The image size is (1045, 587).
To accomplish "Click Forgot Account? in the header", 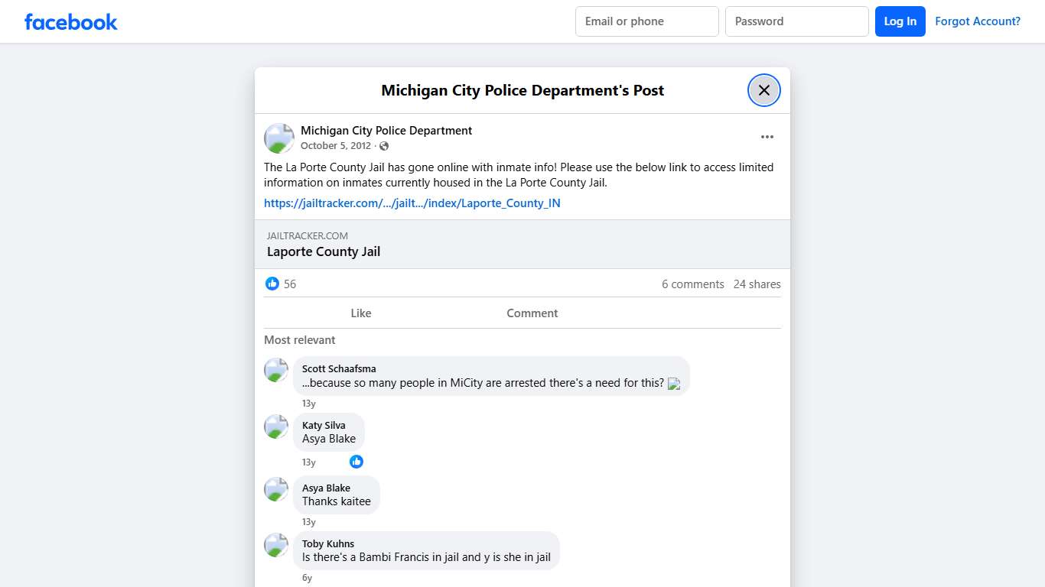I will pyautogui.click(x=978, y=21).
